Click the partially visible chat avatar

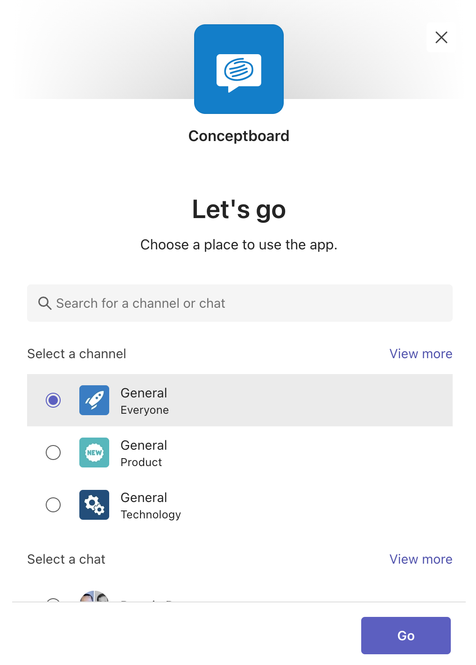click(94, 596)
